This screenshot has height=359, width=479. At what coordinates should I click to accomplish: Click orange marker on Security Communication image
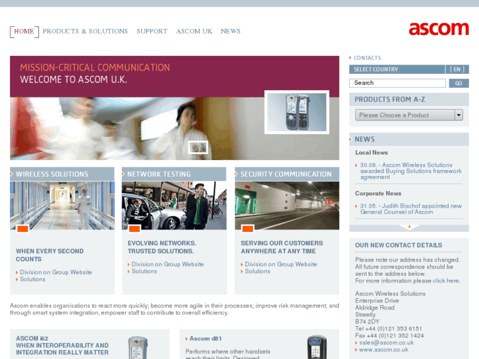[248, 229]
